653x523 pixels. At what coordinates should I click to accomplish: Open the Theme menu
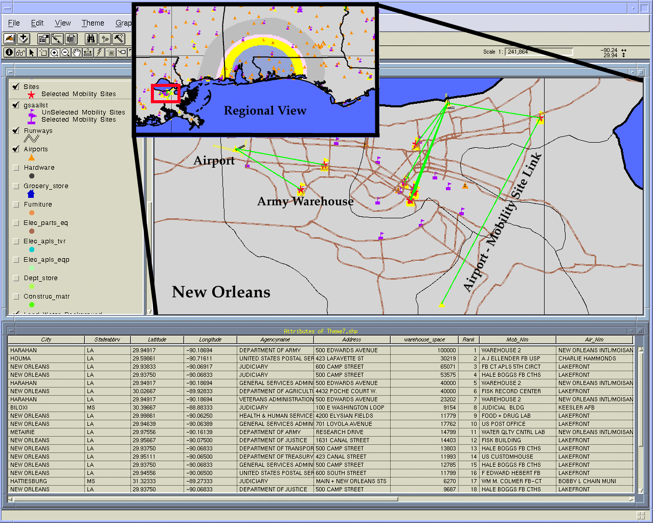coord(93,23)
